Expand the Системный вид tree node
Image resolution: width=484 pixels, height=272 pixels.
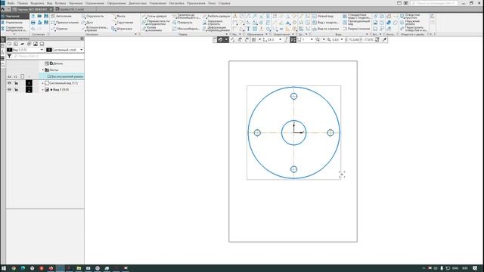[43, 83]
